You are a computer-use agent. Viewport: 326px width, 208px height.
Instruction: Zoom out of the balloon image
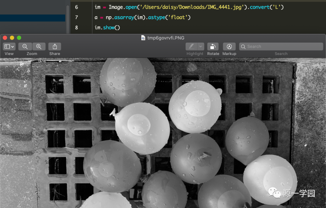(25, 46)
